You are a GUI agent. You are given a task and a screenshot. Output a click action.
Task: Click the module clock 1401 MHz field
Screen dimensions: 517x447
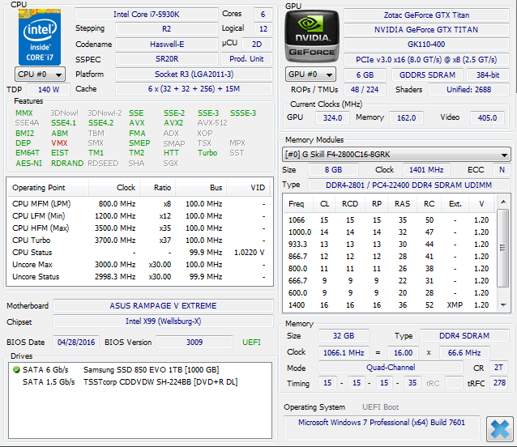click(426, 169)
